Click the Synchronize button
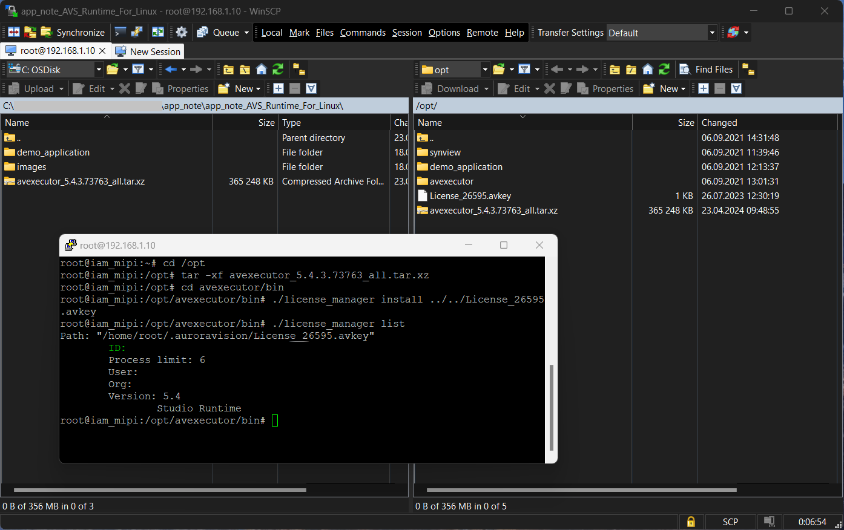Screen dimensions: 844x530 click(x=73, y=33)
